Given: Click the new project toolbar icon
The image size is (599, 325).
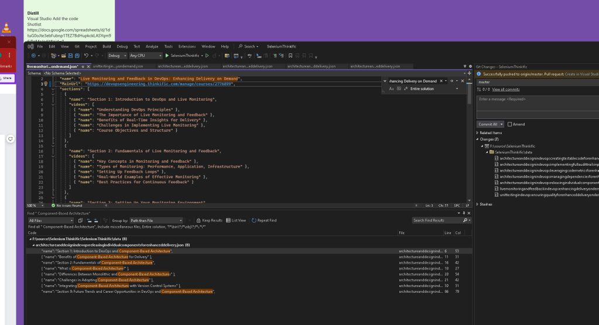Looking at the screenshot, I should [x=53, y=56].
